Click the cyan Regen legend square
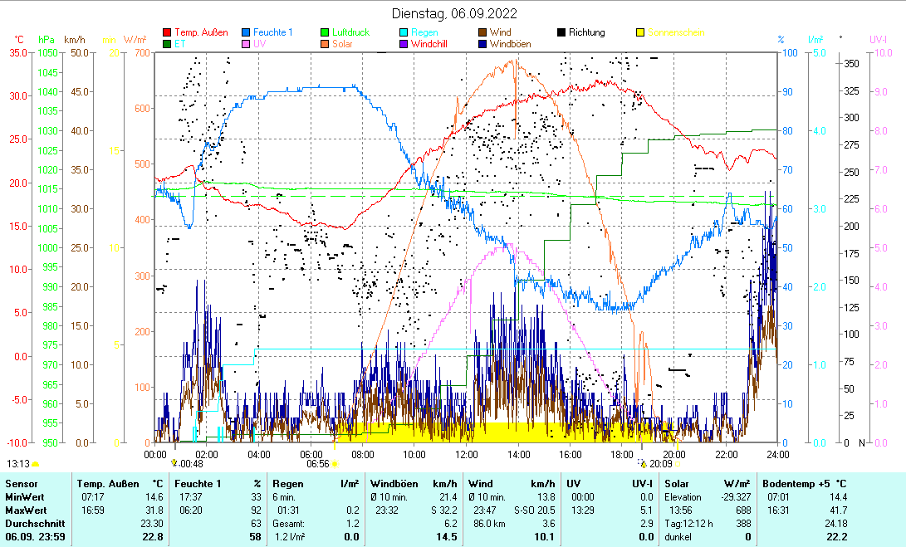This screenshot has width=906, height=547. (404, 33)
